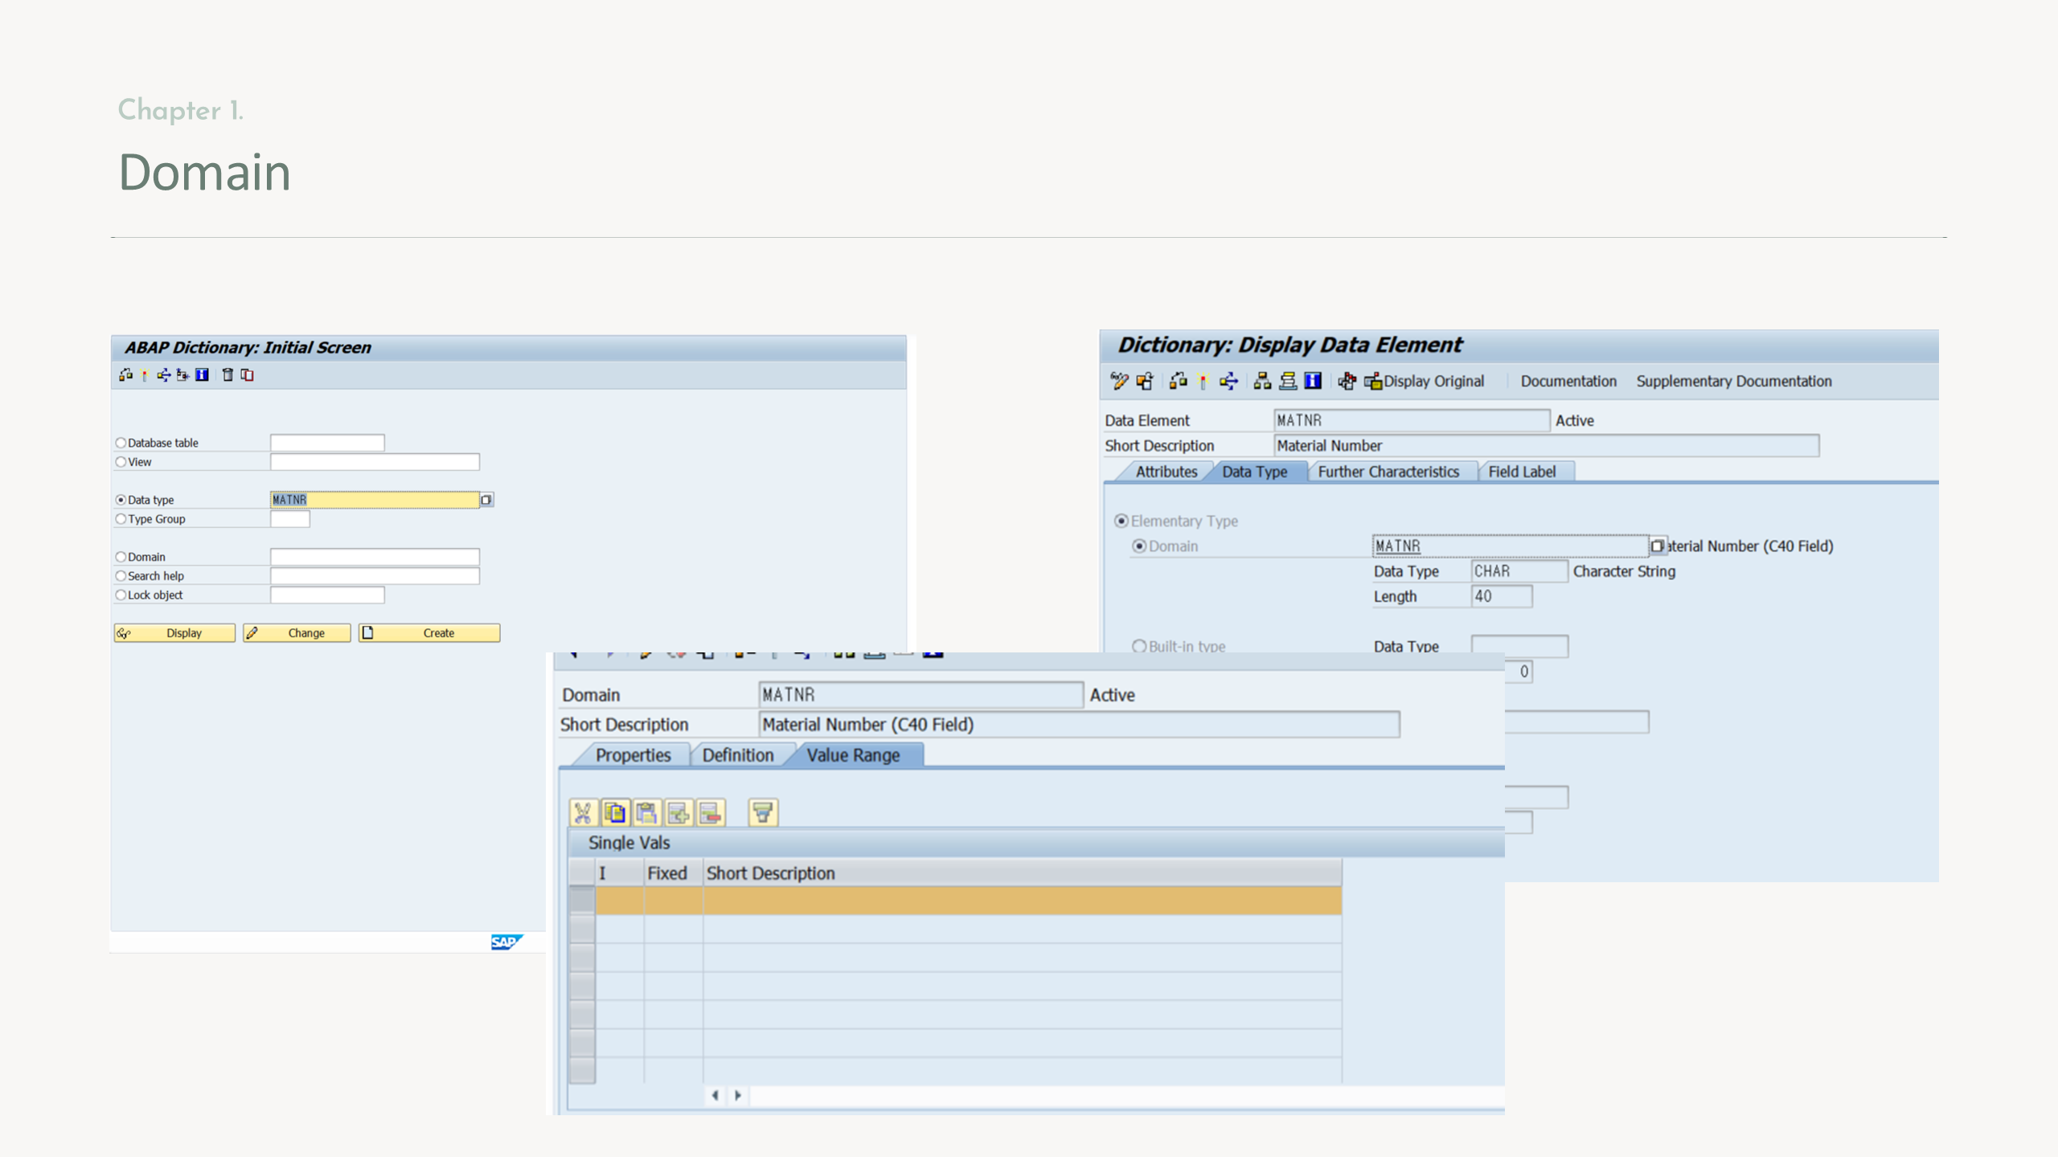
Task: Click the Paste clipboard icon in Value Range toolbar
Action: coord(646,813)
